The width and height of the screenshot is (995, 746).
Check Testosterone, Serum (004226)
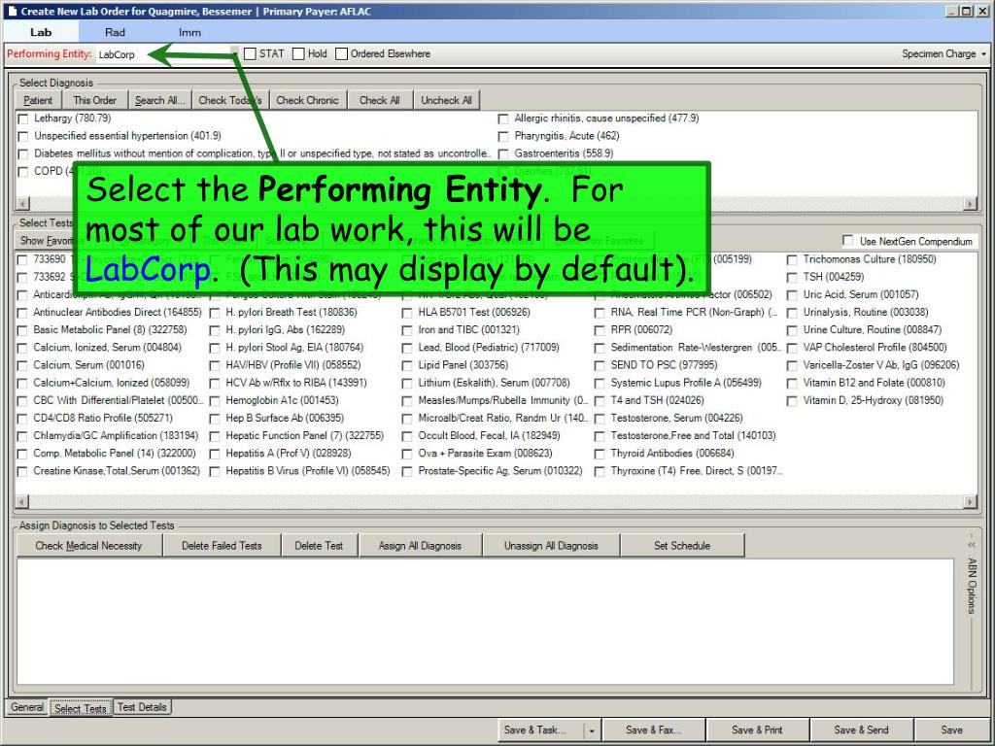[x=599, y=419]
